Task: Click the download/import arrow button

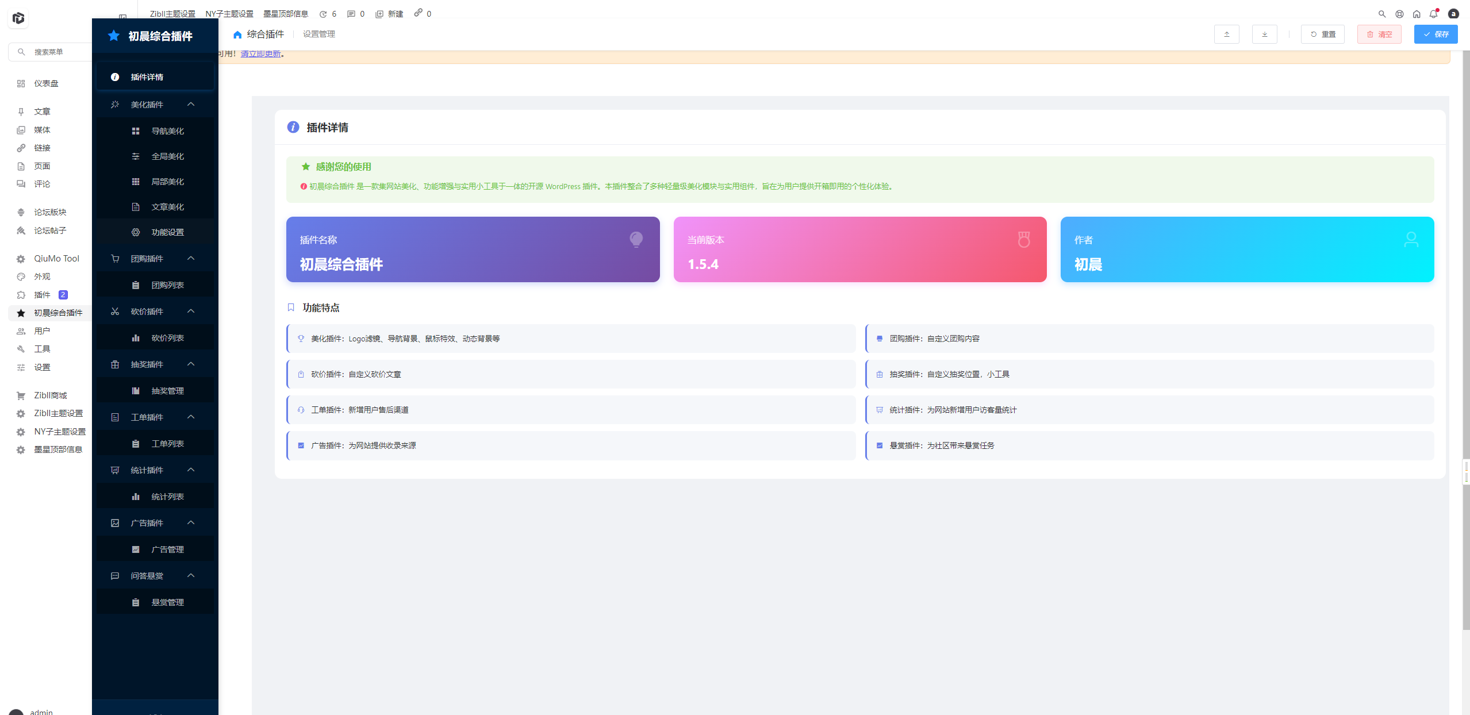Action: pos(1264,34)
